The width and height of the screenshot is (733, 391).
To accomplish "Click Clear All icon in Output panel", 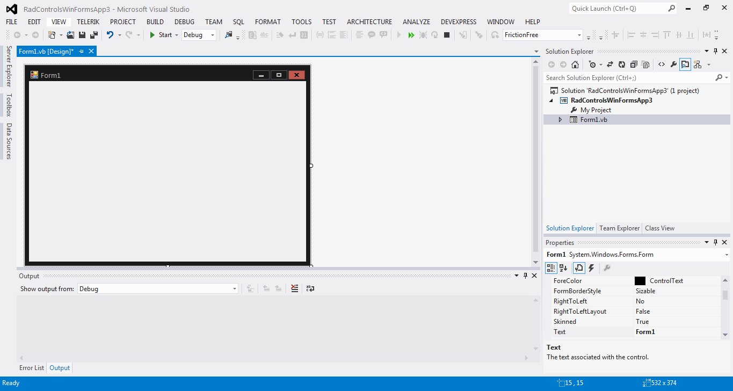I will 294,289.
